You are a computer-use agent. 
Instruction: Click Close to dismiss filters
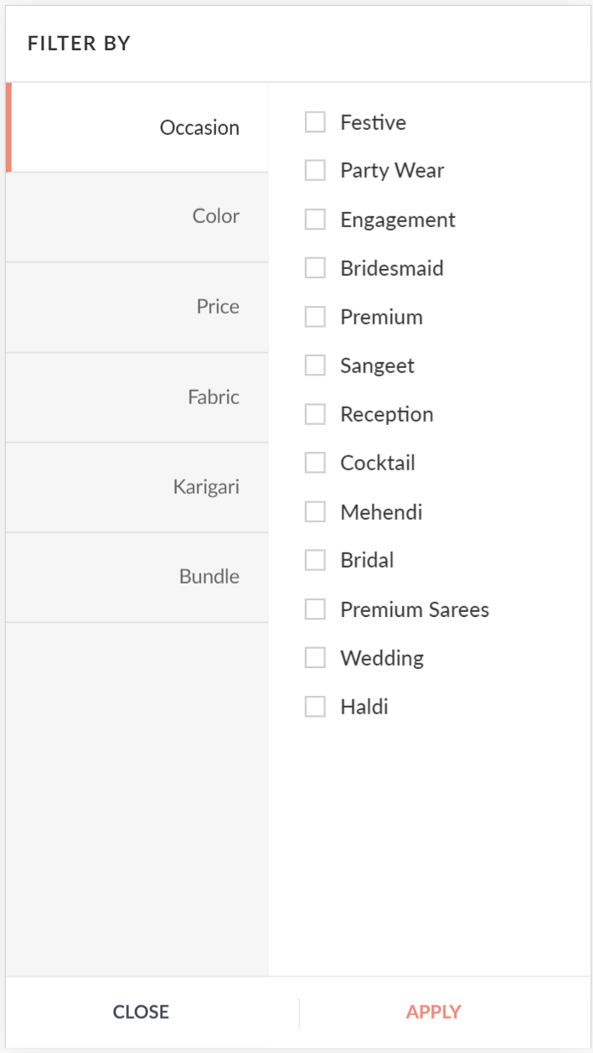(141, 1012)
